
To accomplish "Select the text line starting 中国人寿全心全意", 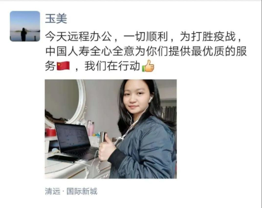I will point(146,51).
